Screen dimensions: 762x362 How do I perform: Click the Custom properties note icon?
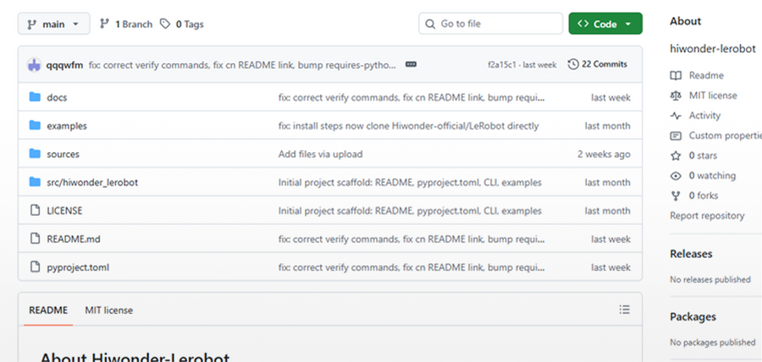(x=676, y=136)
